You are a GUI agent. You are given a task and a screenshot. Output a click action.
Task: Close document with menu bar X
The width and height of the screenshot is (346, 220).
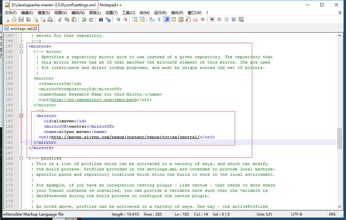340,13
